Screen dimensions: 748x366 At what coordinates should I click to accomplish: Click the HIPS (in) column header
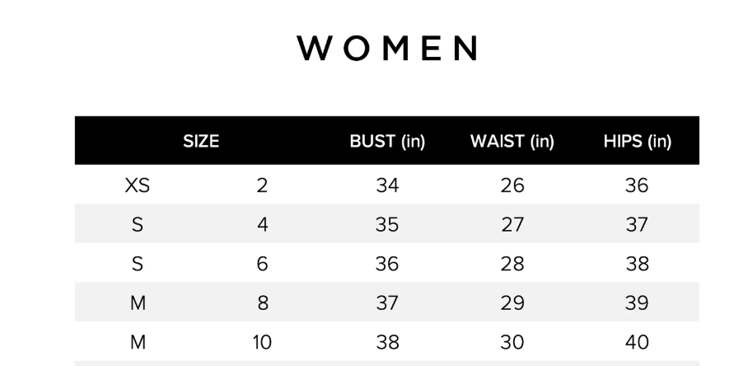click(637, 141)
